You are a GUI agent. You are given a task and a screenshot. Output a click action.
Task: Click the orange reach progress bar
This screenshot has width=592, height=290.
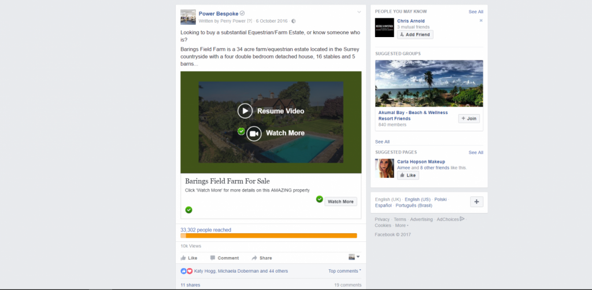269,236
